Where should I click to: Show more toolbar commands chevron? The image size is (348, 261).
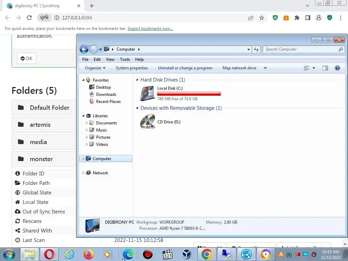click(265, 68)
